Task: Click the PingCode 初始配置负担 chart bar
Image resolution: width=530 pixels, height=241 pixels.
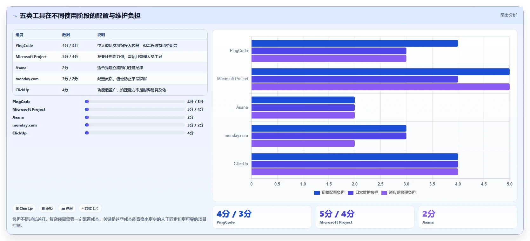Action: click(x=355, y=43)
